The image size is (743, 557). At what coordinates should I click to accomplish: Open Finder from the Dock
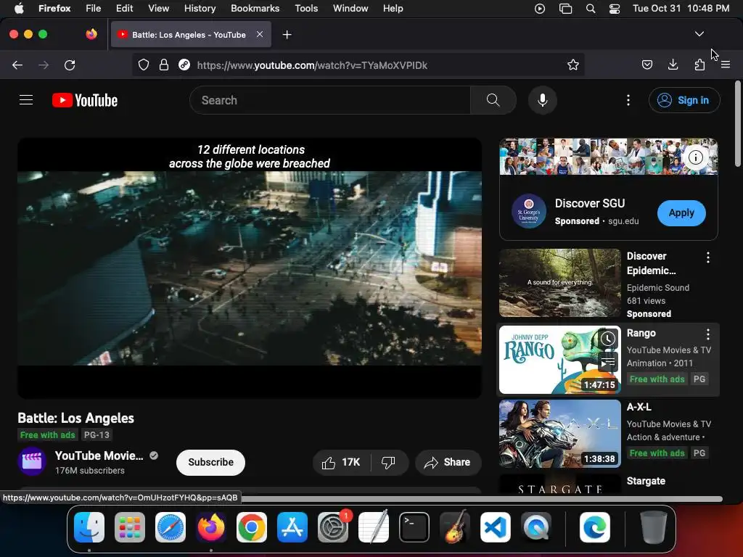click(x=89, y=527)
